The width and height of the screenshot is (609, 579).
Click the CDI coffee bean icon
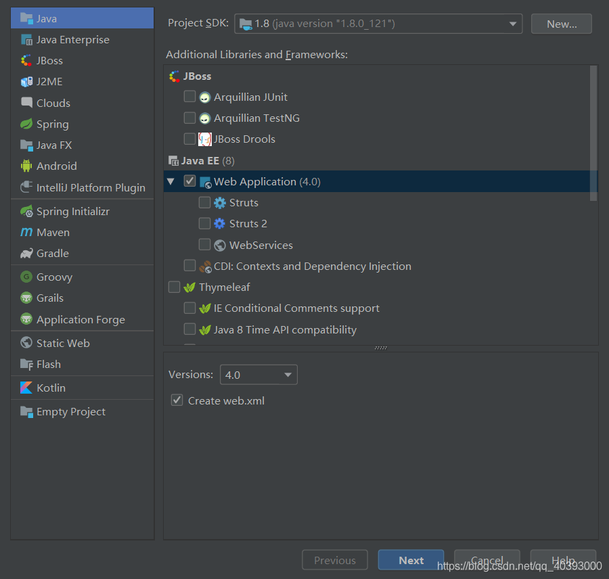[205, 267]
